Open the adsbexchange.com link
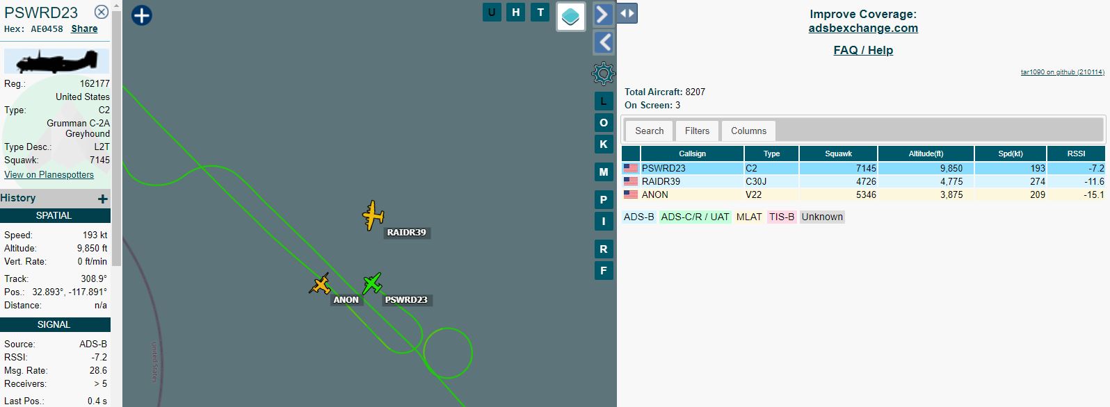Screen dimensions: 1110x407 (863, 28)
